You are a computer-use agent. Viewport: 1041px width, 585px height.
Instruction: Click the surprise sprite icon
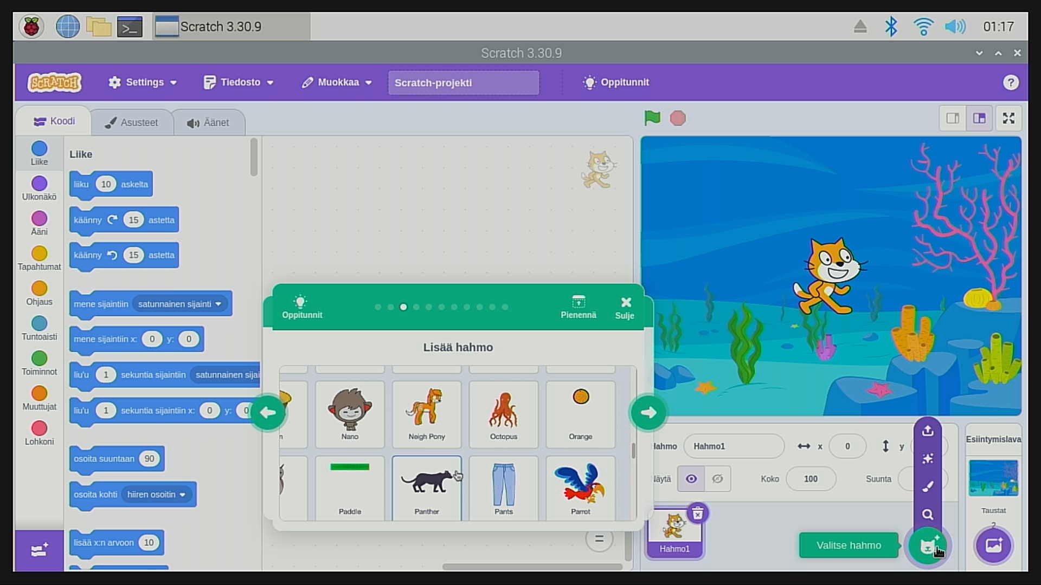928,459
